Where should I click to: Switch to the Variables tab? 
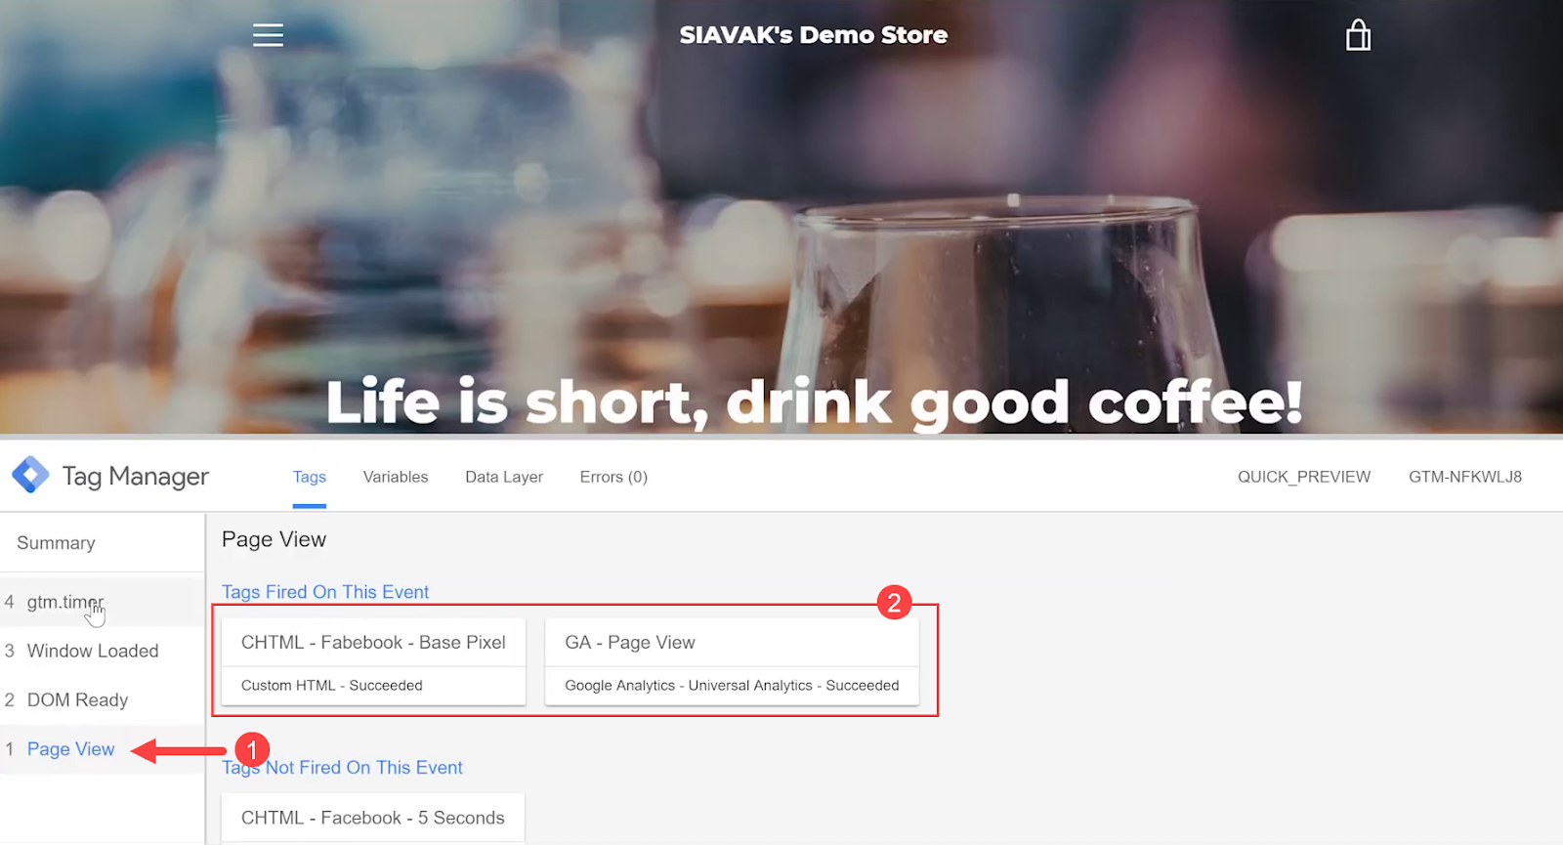click(x=396, y=477)
